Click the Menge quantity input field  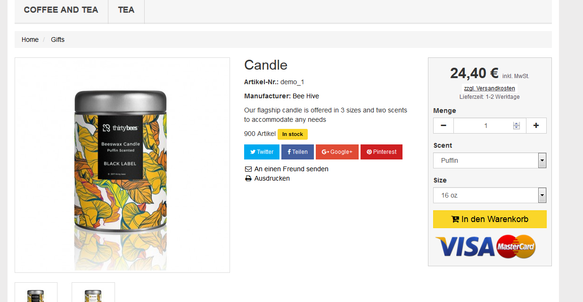click(483, 126)
